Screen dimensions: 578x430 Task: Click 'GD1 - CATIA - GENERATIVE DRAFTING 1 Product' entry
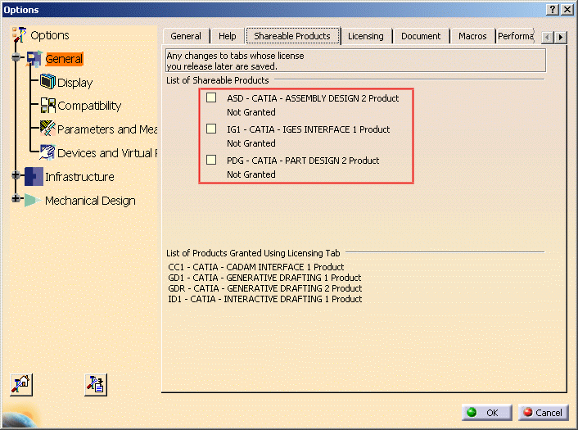264,278
